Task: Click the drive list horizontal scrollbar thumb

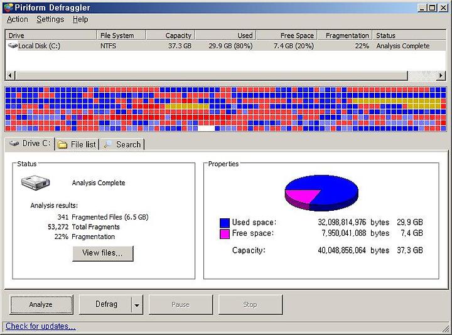Action: tap(212, 76)
